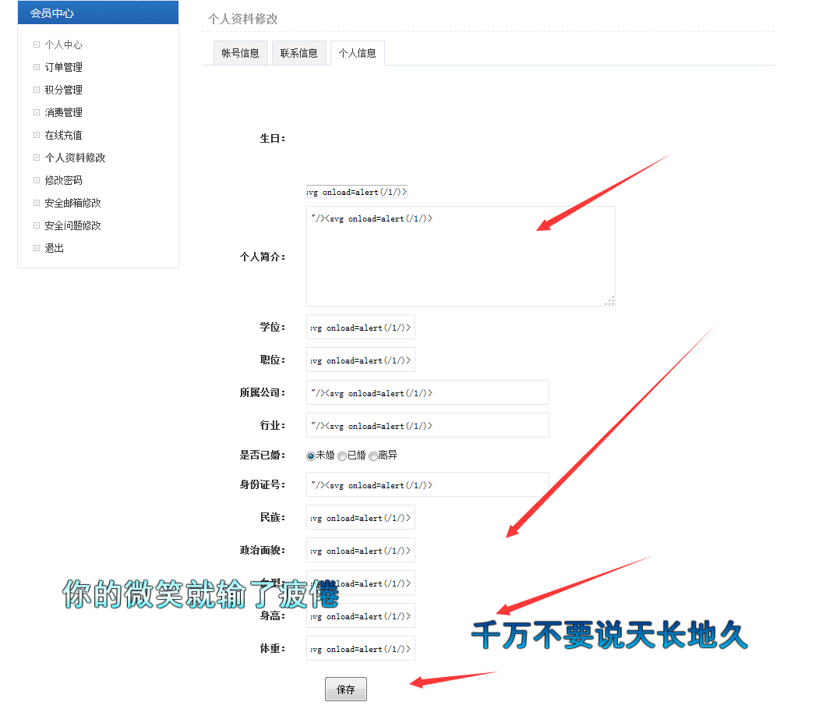The image size is (840, 709).
Task: Open 安全问题修改 link
Action: coord(72,225)
